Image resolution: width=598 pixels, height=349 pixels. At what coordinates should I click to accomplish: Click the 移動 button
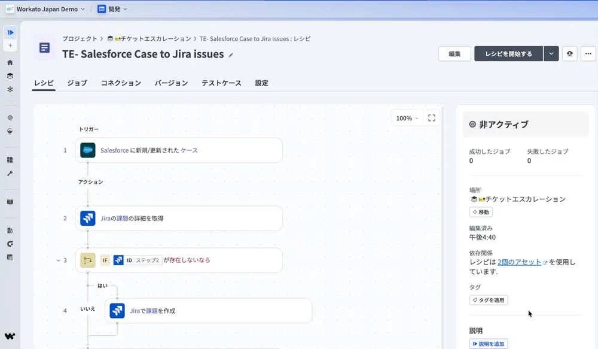[x=481, y=212]
